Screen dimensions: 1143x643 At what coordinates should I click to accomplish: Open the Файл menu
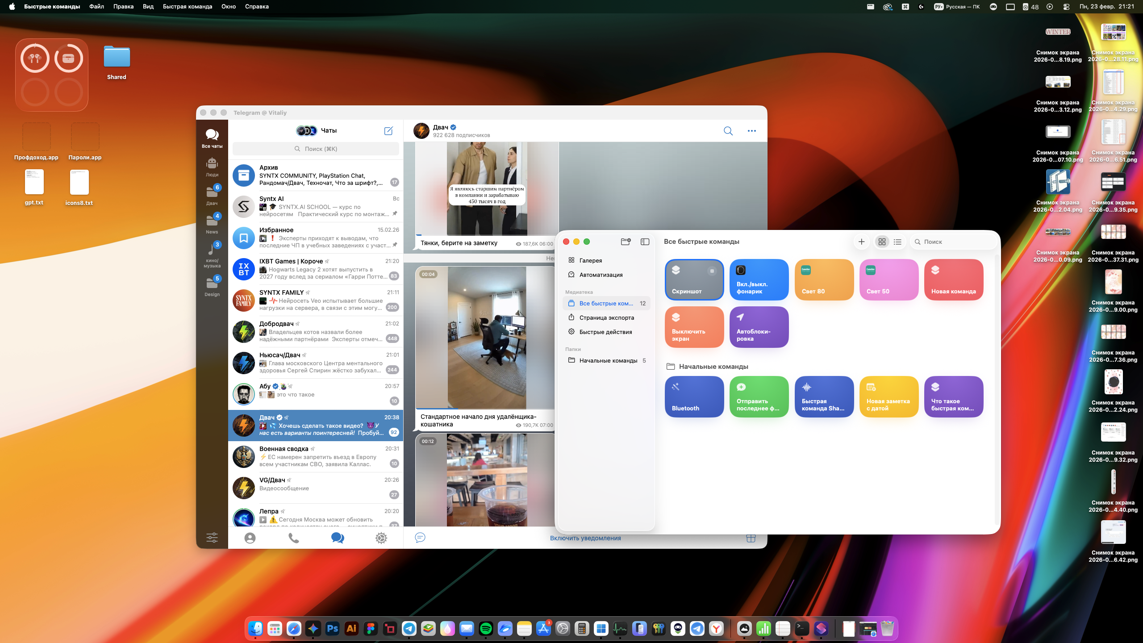coord(96,6)
